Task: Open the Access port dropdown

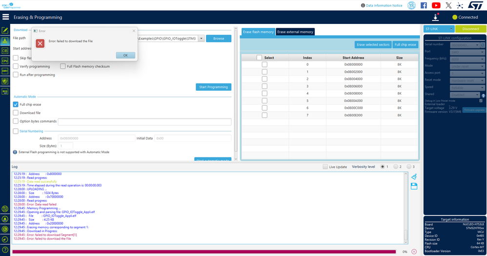Action: coord(467,74)
